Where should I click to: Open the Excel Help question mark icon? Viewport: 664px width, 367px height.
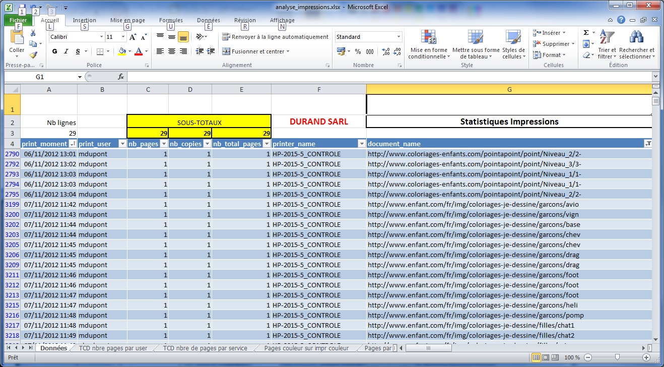click(x=621, y=20)
